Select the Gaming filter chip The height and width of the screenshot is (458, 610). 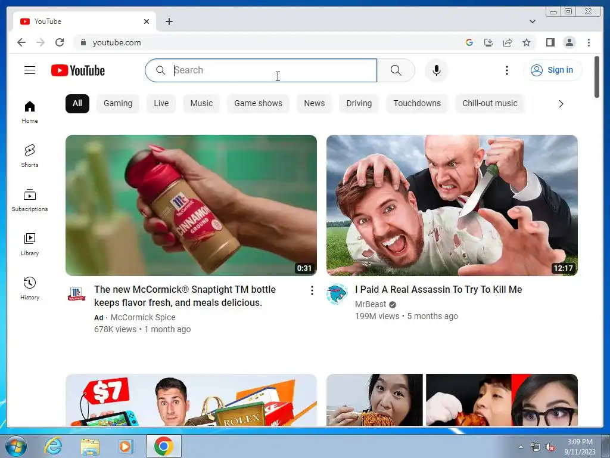click(x=118, y=104)
